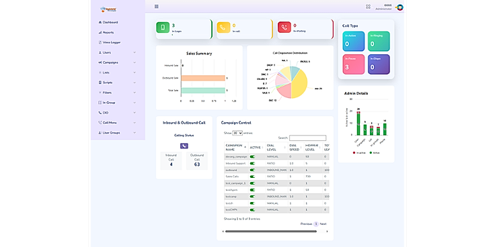
Task: Click the red In-Waiting phone icon
Action: pos(284,28)
